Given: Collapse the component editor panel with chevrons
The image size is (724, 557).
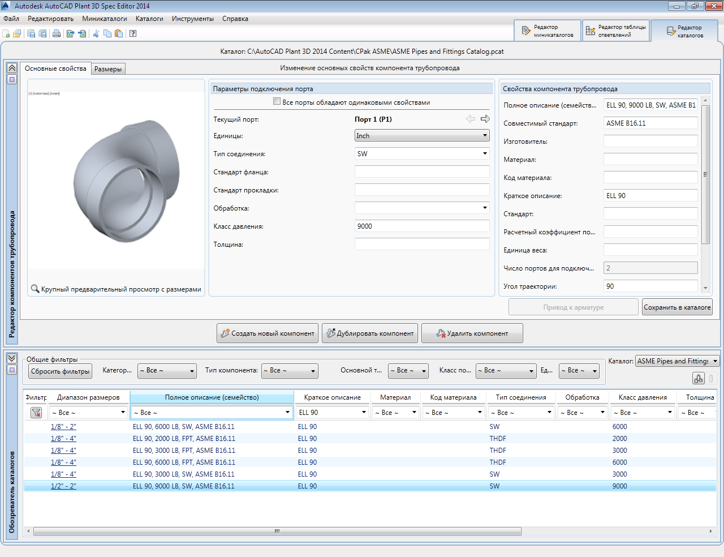Looking at the screenshot, I should [x=12, y=68].
